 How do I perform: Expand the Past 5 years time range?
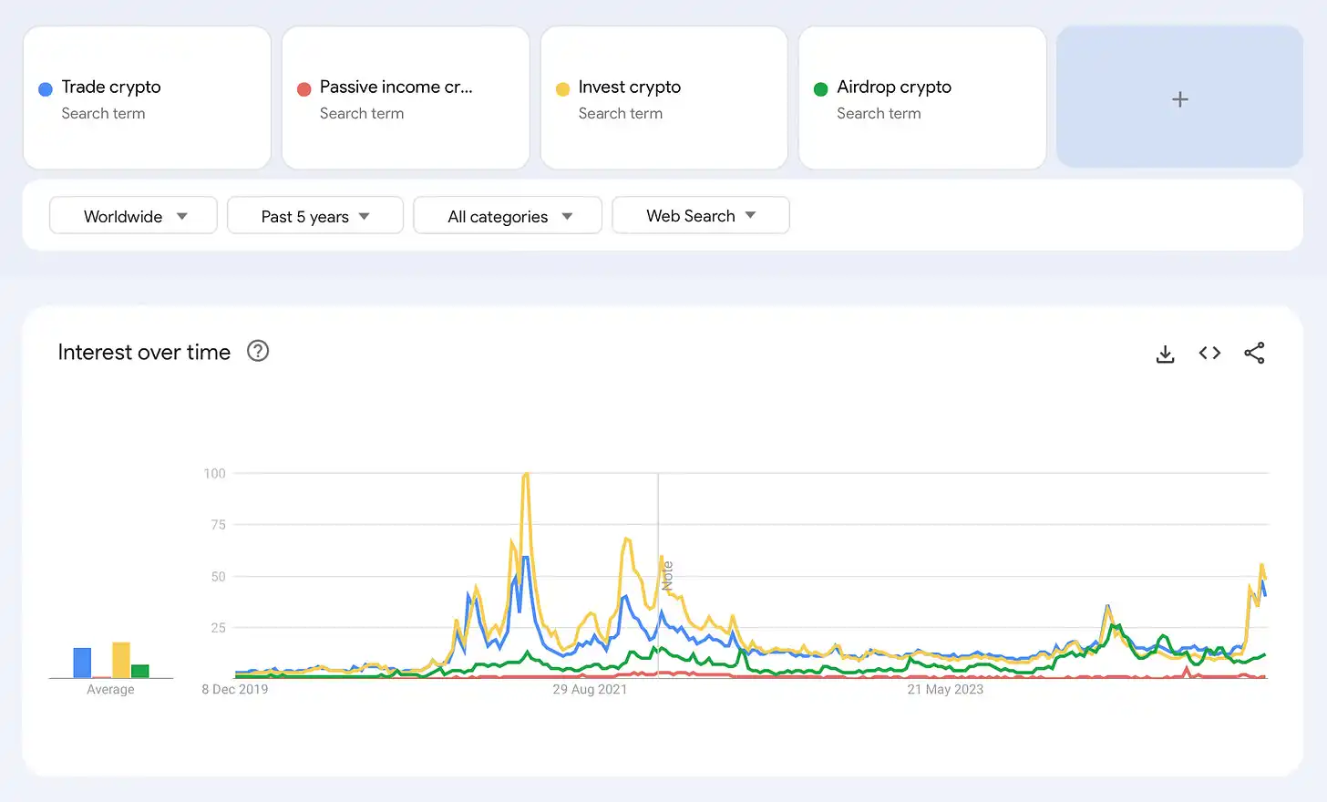[x=314, y=216]
